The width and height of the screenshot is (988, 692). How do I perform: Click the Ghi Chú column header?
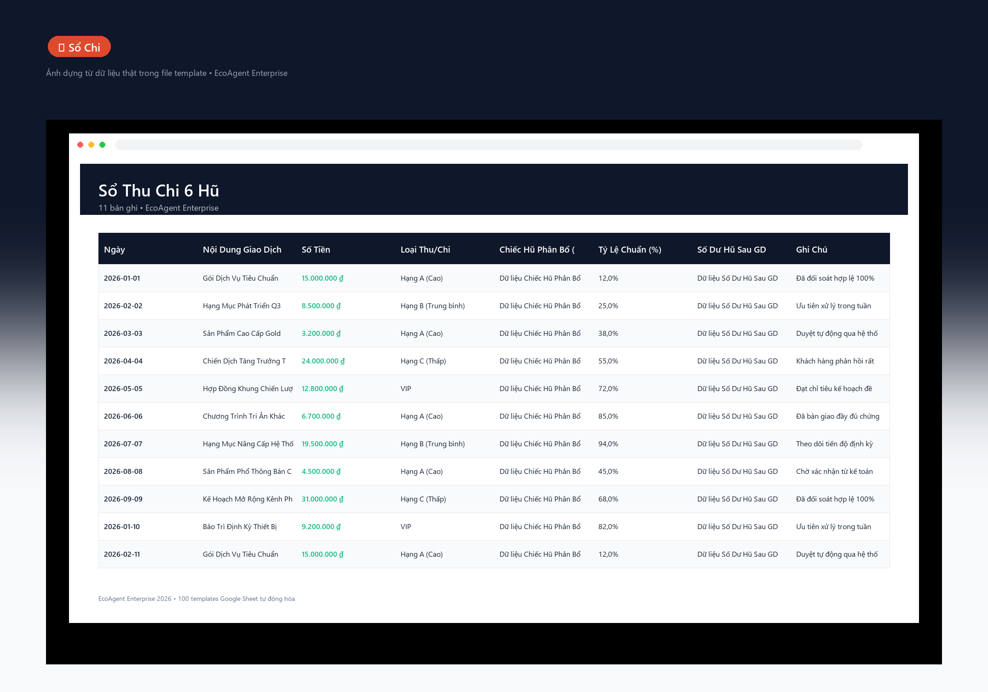click(x=812, y=250)
